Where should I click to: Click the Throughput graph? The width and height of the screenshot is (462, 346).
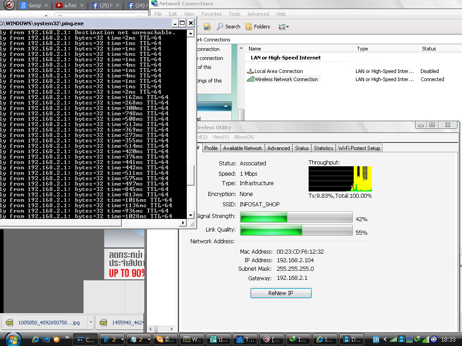point(340,179)
